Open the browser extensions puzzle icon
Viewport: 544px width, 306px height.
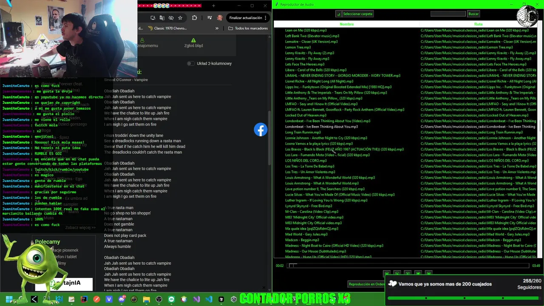pos(194,18)
